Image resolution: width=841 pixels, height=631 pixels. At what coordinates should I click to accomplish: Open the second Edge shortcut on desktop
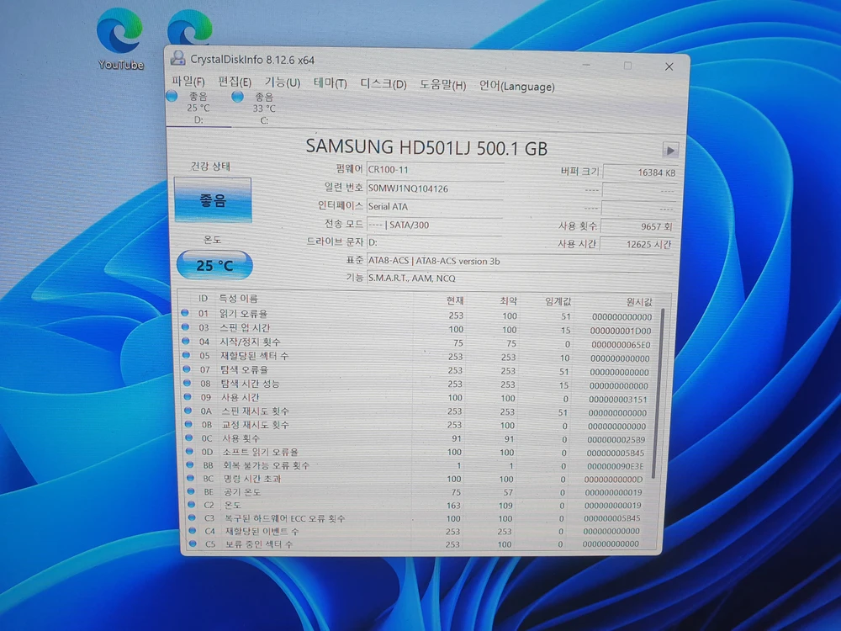point(189,27)
